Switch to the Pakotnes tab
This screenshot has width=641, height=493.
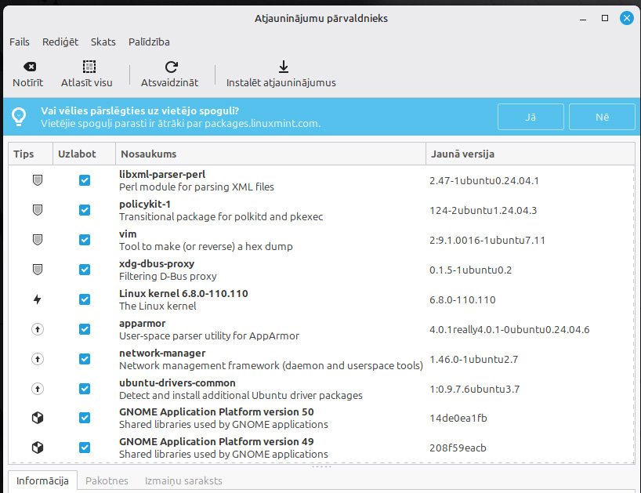tap(107, 480)
